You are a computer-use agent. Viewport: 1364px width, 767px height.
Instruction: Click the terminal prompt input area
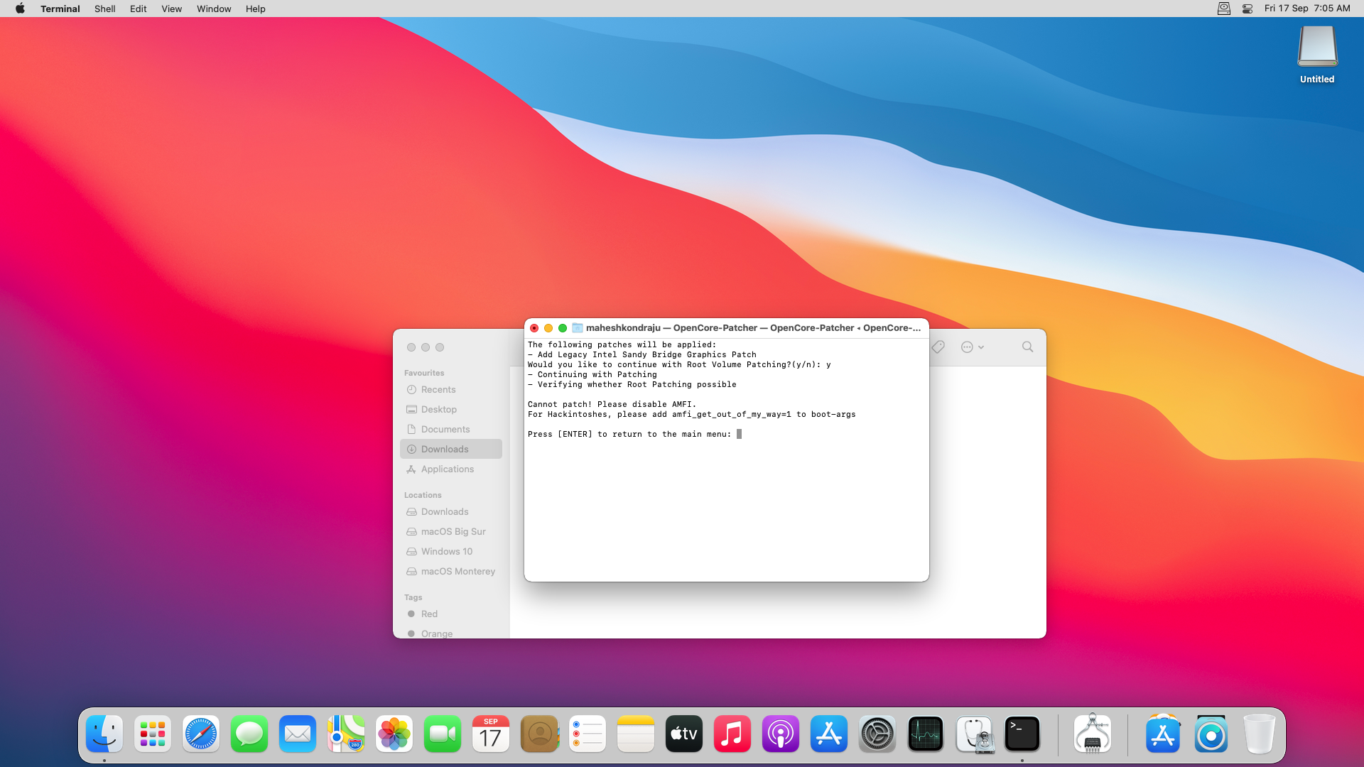[739, 435]
